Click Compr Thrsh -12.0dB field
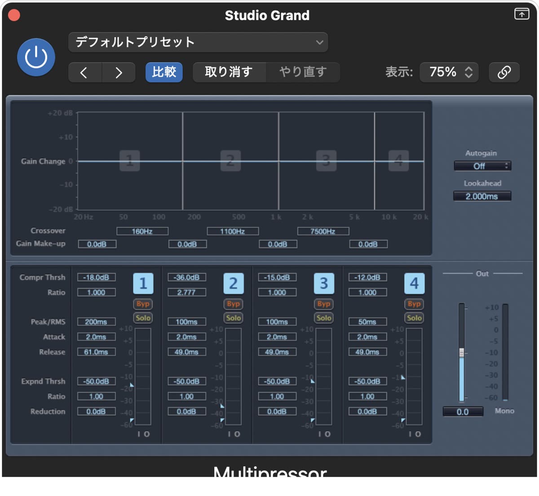Viewport: 539px width, 496px height. point(367,277)
